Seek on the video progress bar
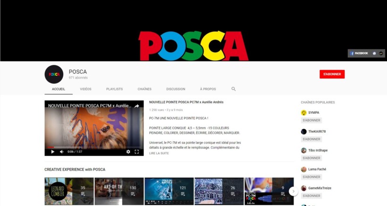 (94, 147)
